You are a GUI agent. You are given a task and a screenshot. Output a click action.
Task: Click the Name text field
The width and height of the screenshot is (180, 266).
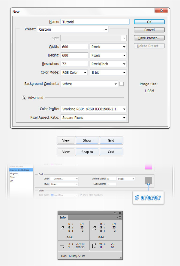coord(95,22)
